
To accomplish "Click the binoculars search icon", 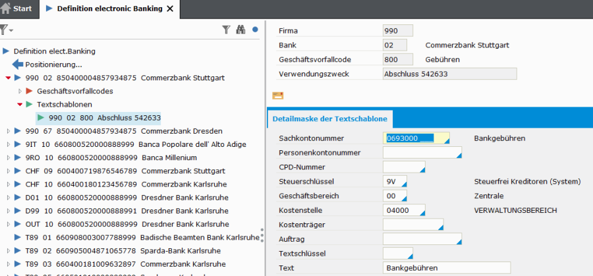I will pyautogui.click(x=240, y=30).
